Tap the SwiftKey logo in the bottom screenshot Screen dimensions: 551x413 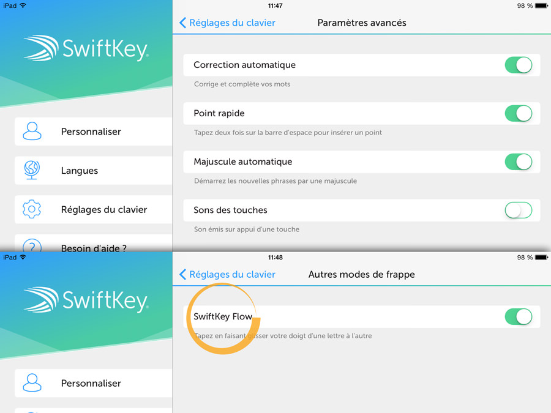point(86,300)
